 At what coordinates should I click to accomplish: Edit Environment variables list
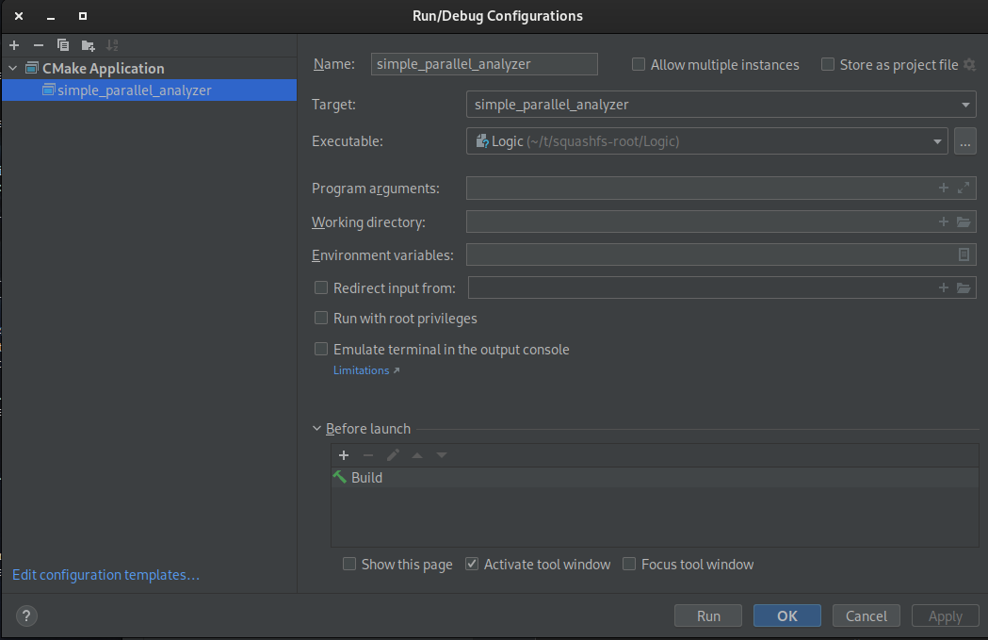pos(964,254)
